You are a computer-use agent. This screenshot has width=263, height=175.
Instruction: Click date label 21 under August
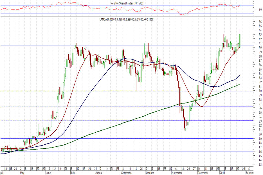coord(112,169)
